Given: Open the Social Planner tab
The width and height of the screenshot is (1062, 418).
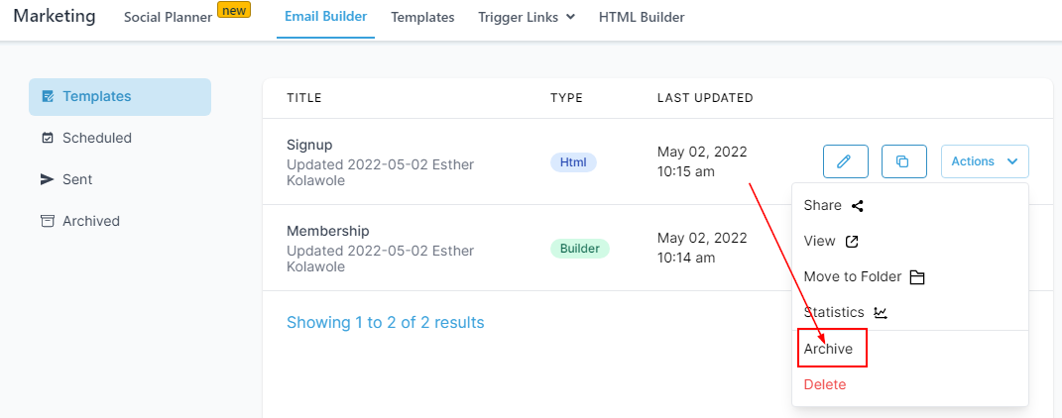Looking at the screenshot, I should (168, 17).
